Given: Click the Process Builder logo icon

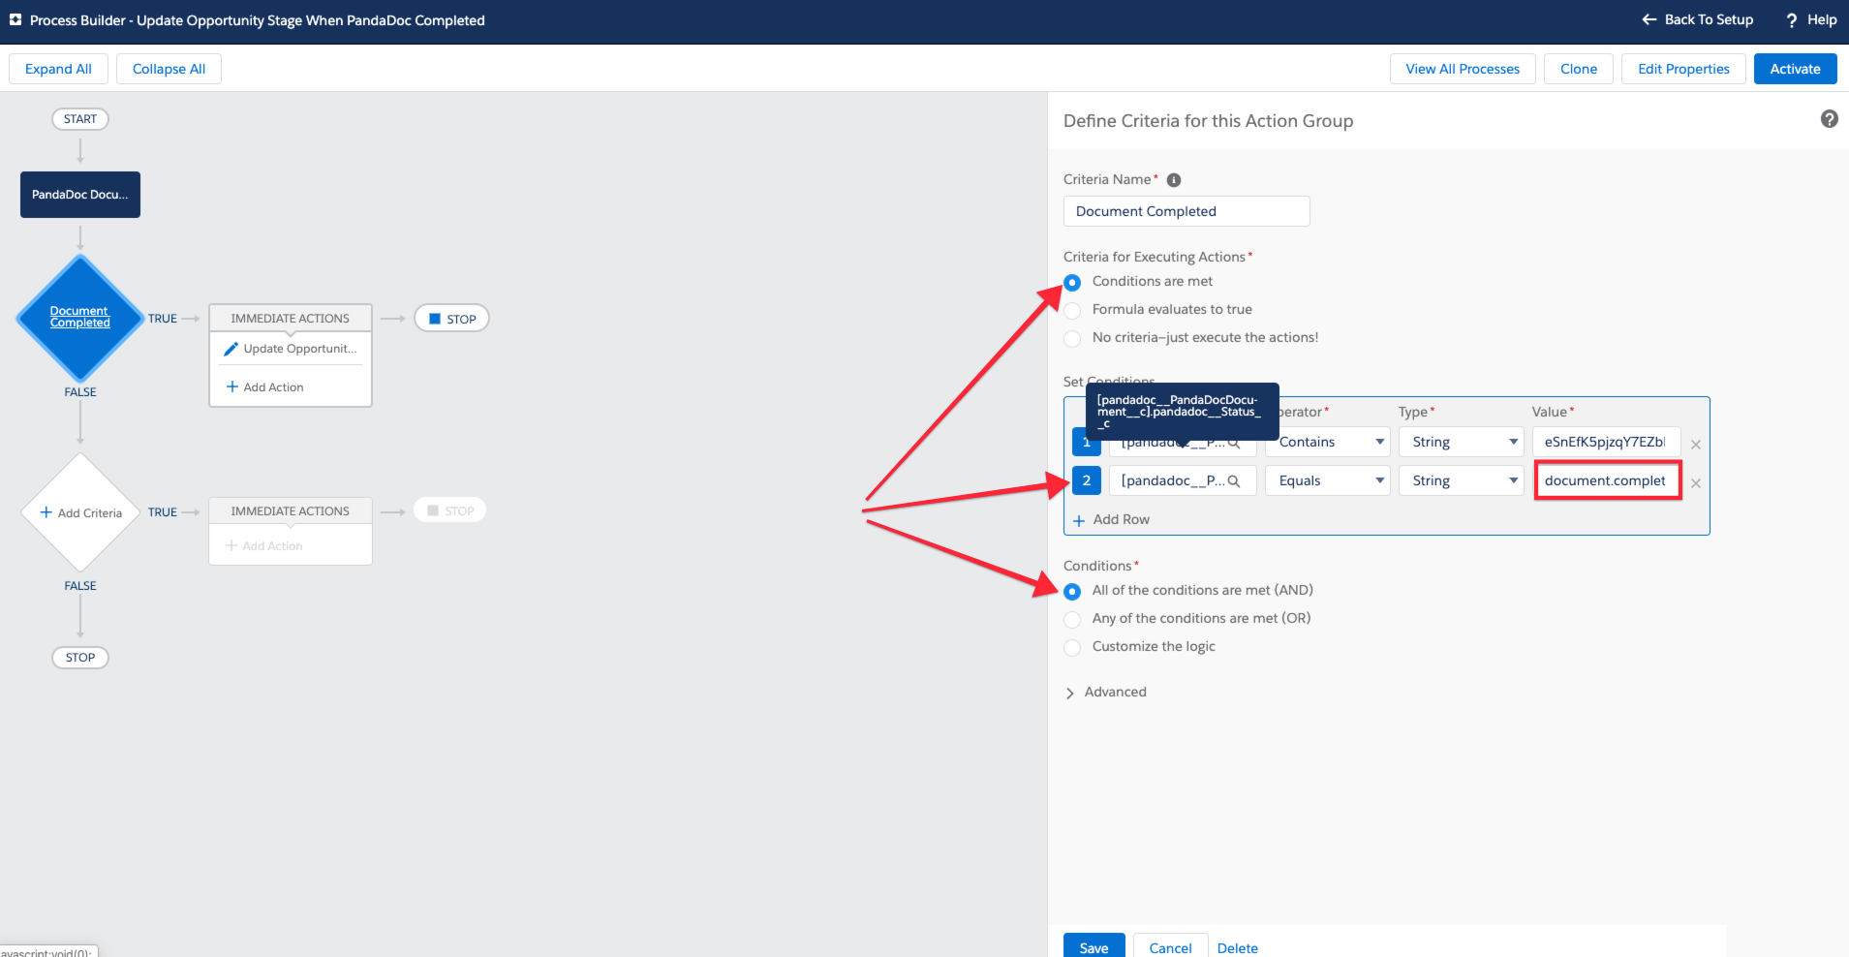Looking at the screenshot, I should coord(15,19).
